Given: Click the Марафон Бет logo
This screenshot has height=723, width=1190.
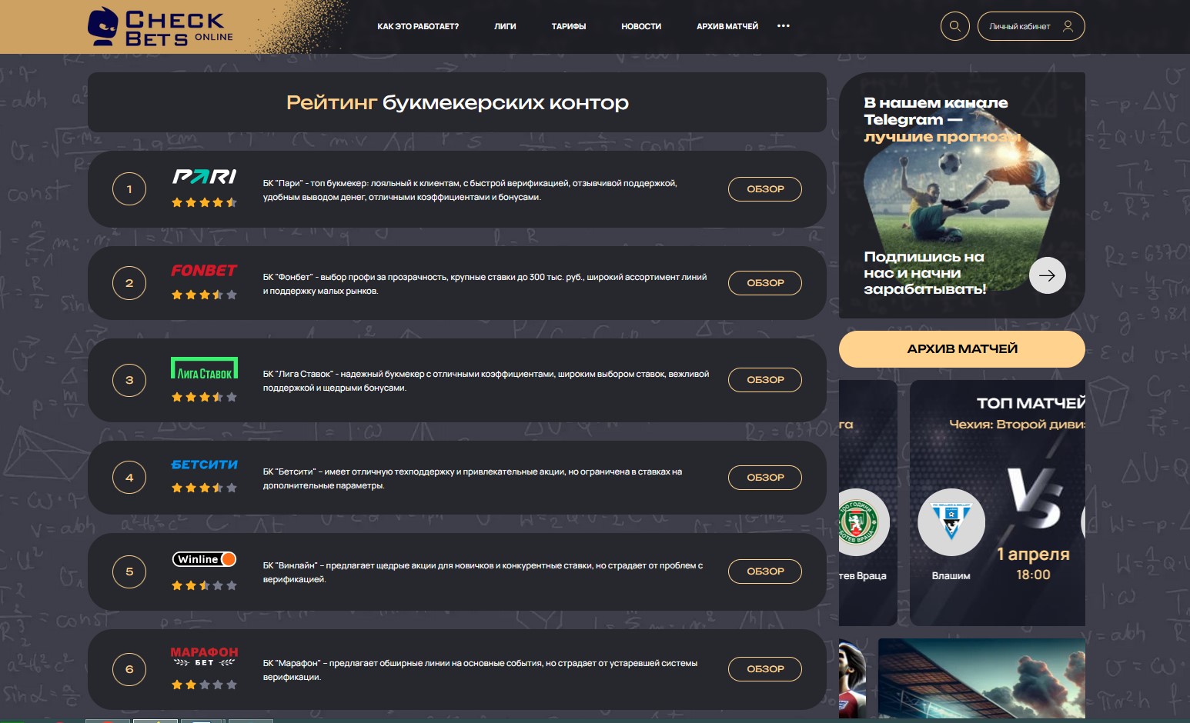Looking at the screenshot, I should pyautogui.click(x=204, y=656).
